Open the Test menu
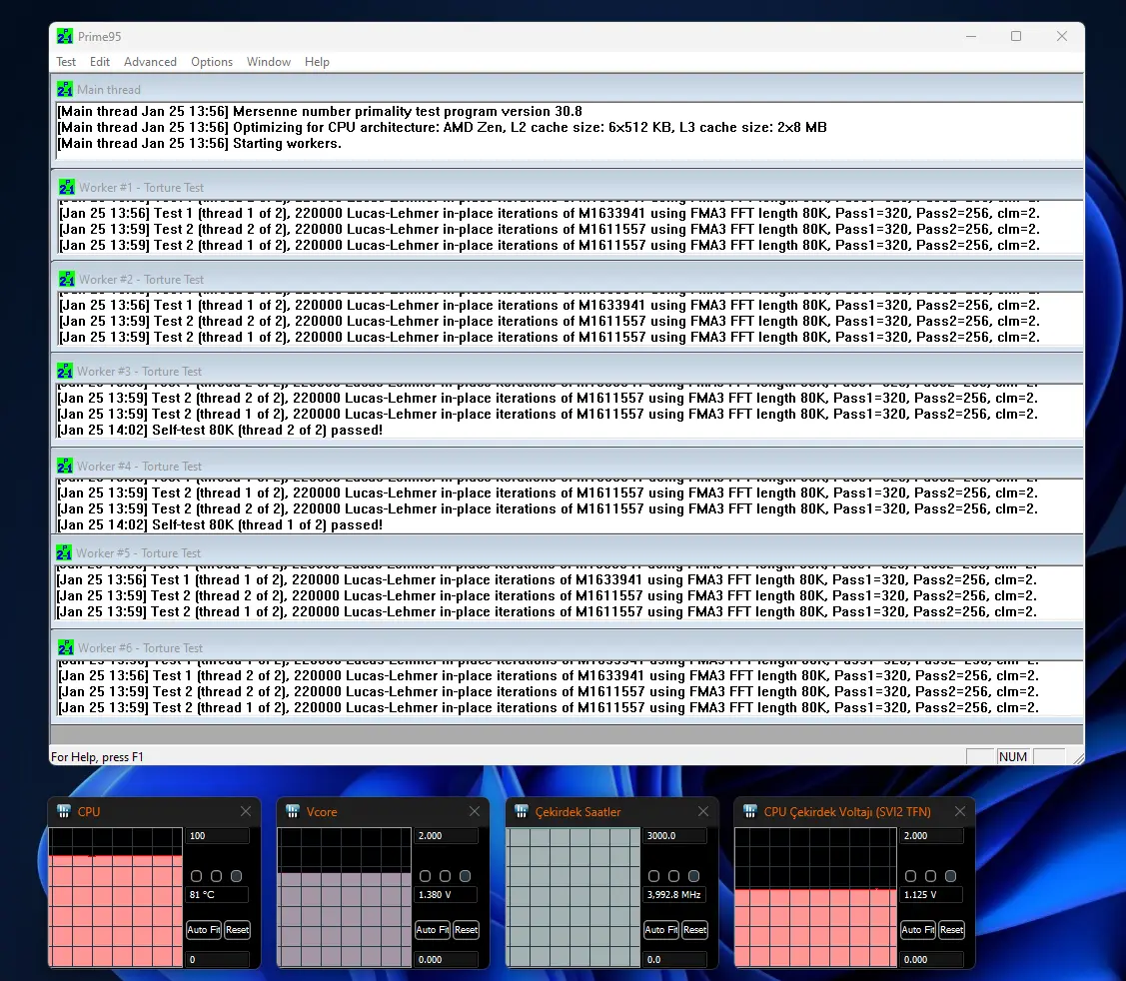 tap(66, 62)
